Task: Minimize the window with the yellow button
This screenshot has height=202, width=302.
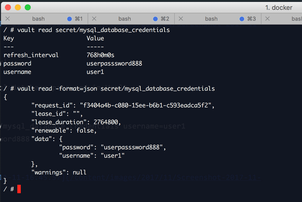Action: point(18,8)
